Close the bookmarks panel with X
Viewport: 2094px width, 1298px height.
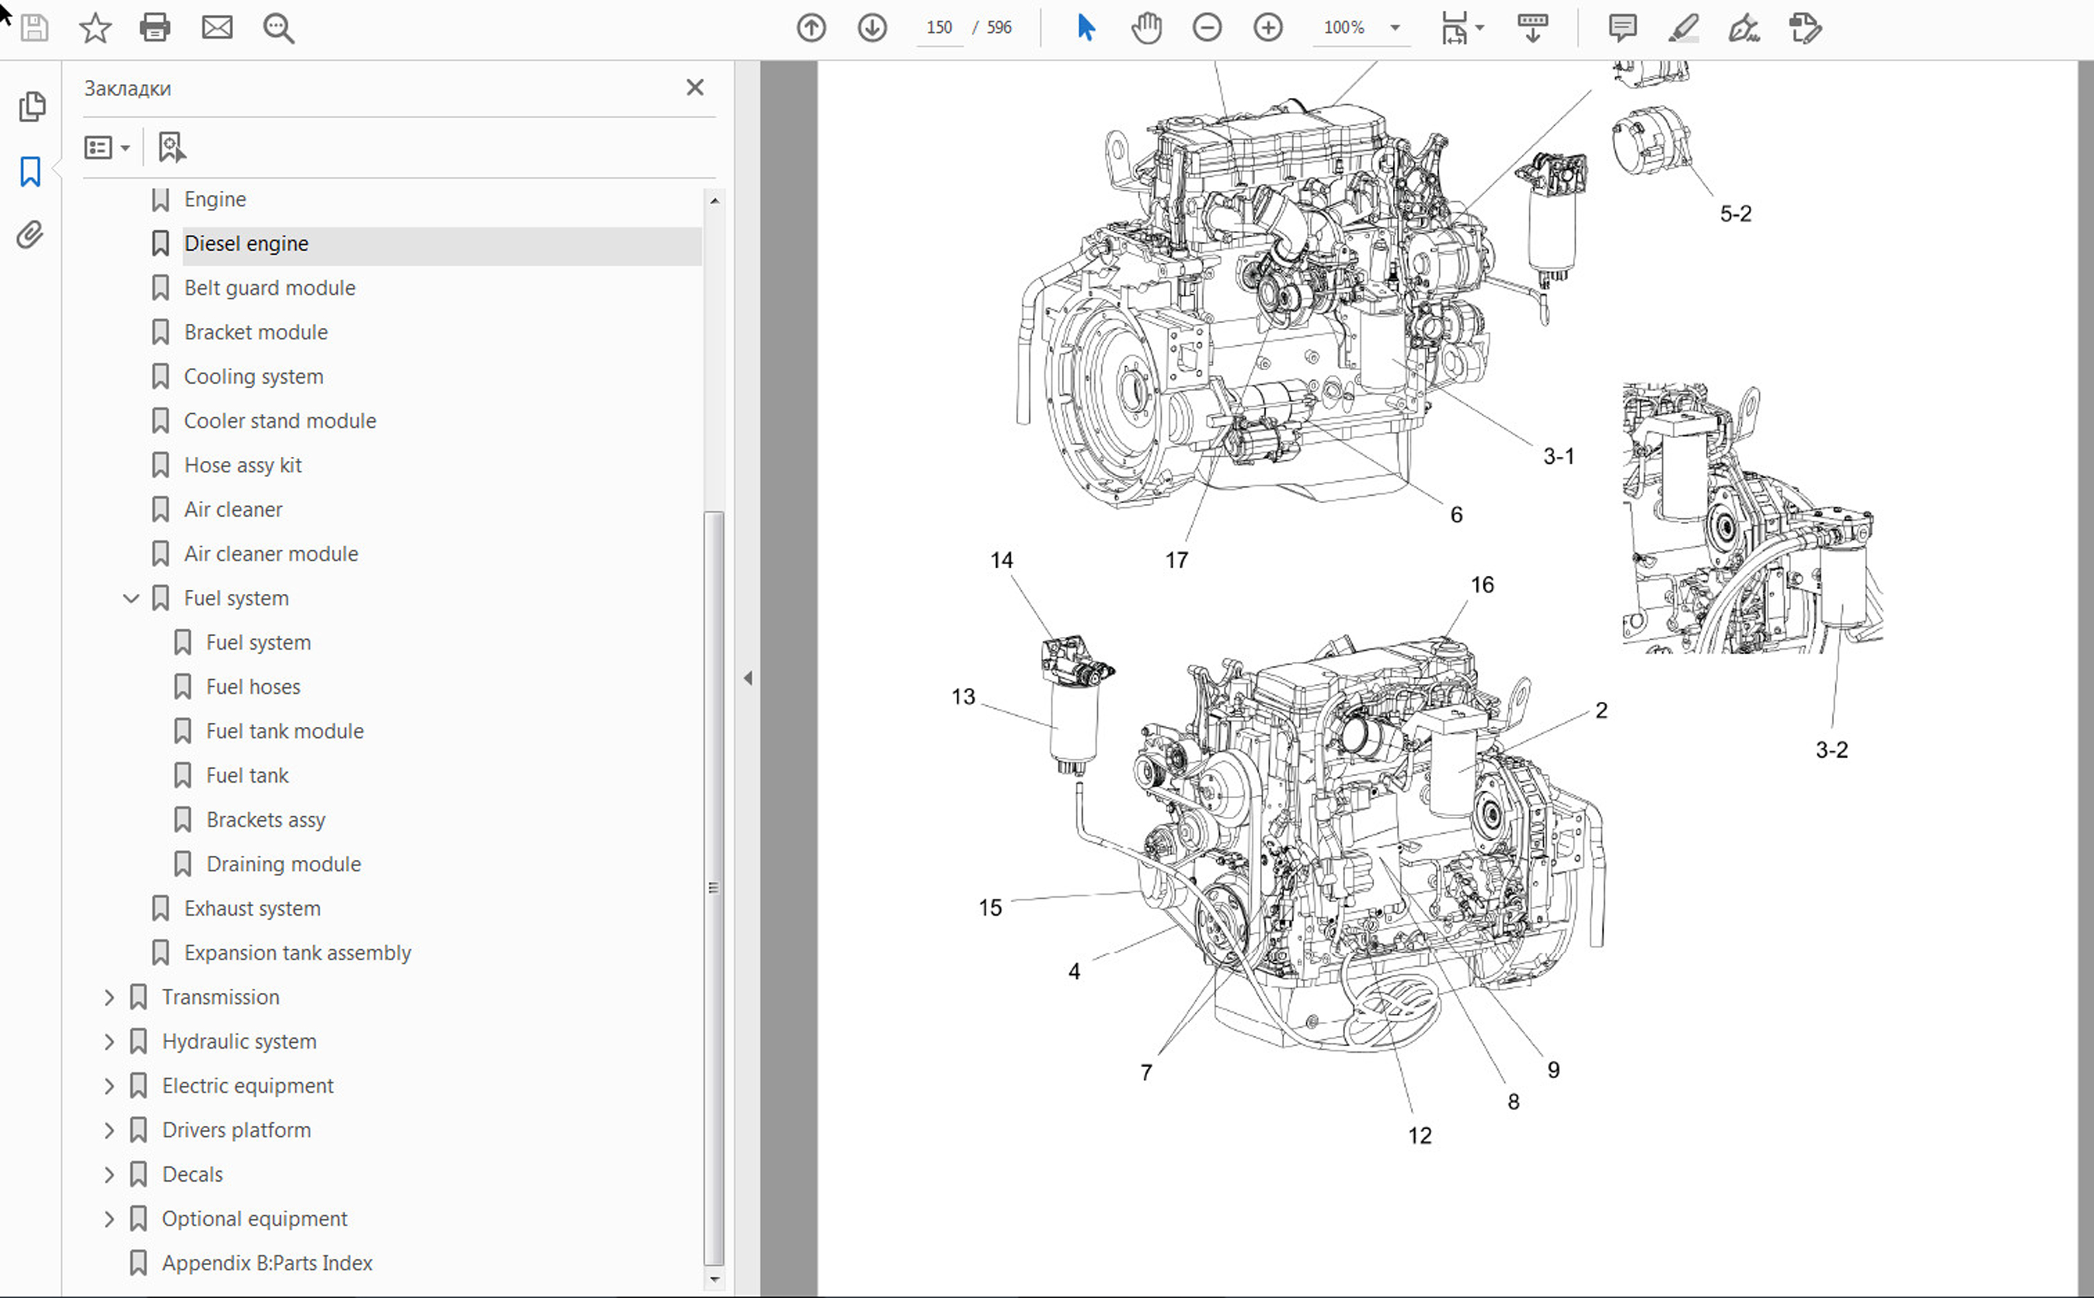click(695, 87)
